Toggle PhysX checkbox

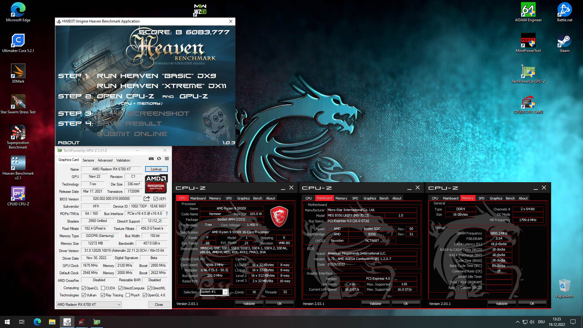[x=128, y=295]
